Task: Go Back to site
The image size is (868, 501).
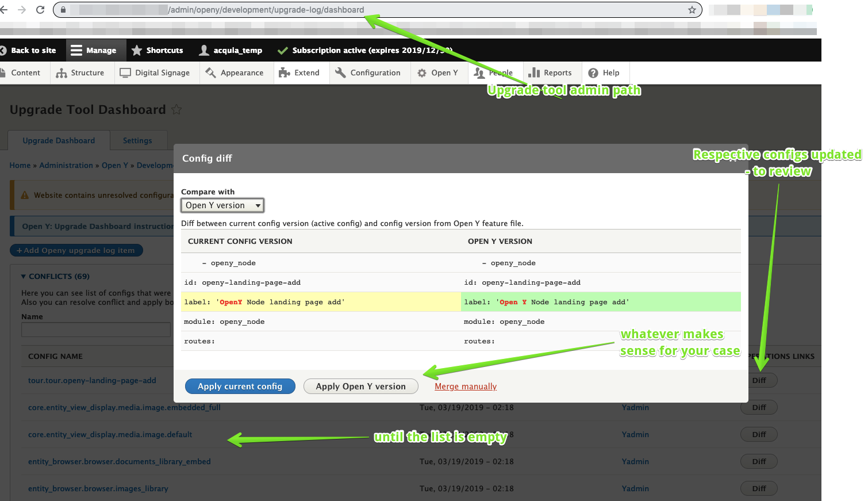Action: [x=28, y=50]
